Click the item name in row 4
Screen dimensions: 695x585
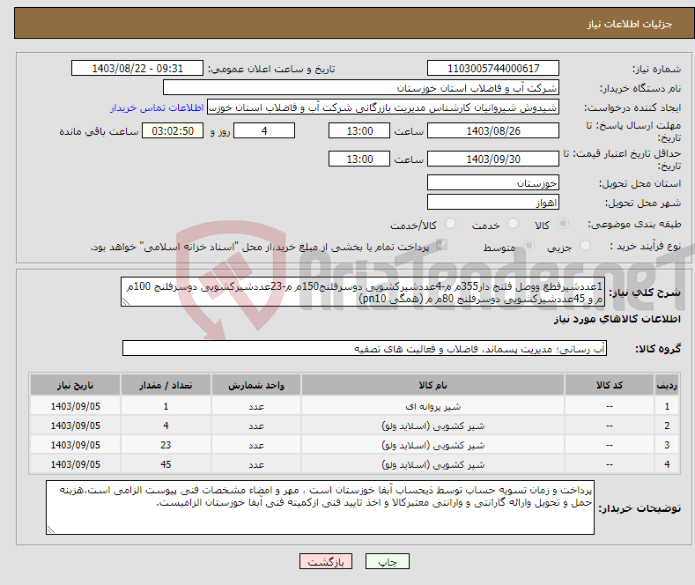pyautogui.click(x=433, y=465)
